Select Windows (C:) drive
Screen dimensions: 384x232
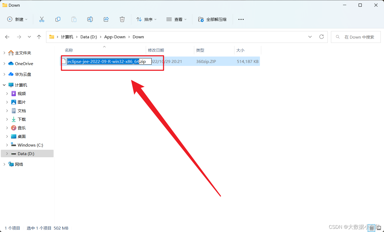tap(30, 145)
